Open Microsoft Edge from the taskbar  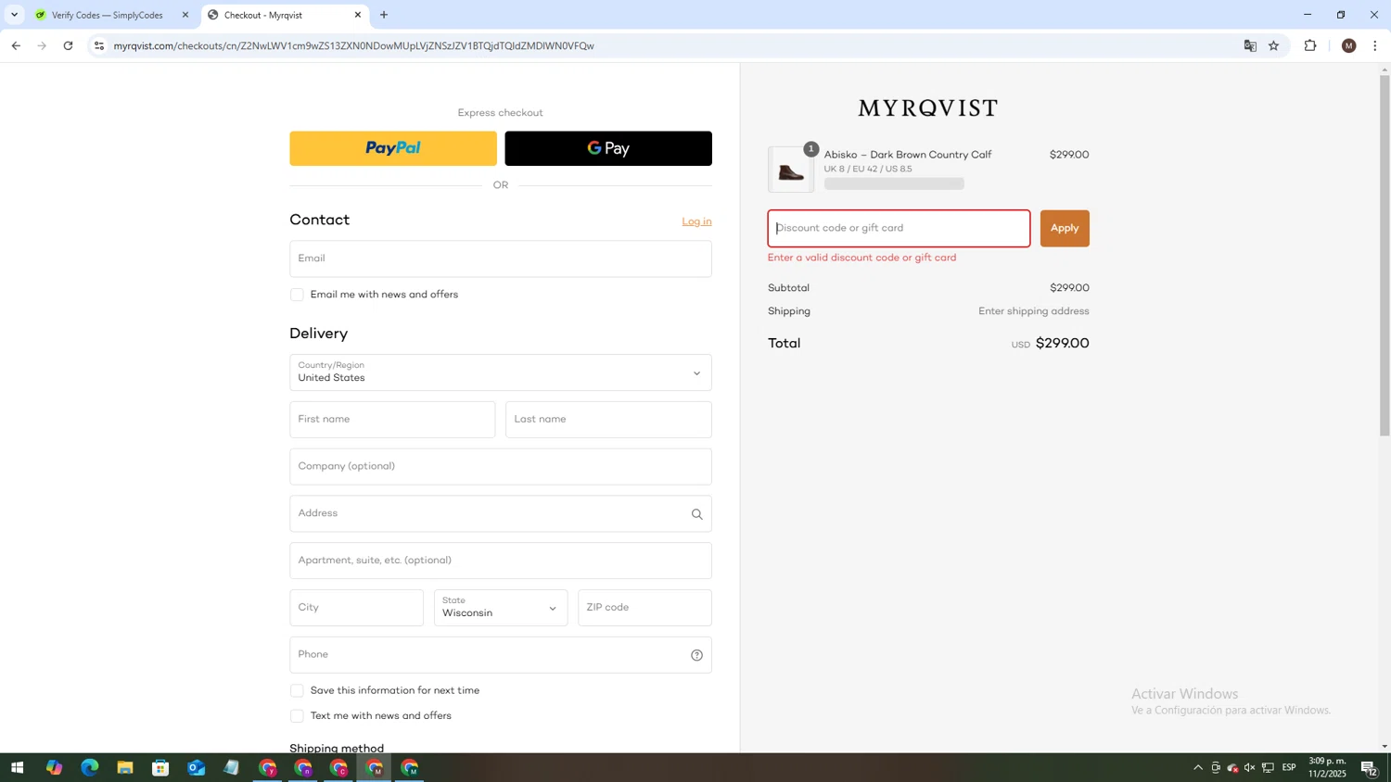pyautogui.click(x=89, y=768)
